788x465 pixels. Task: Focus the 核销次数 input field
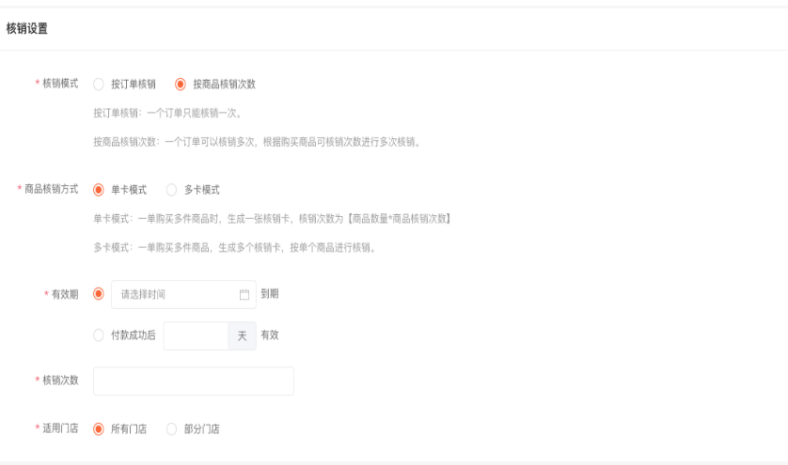[194, 380]
